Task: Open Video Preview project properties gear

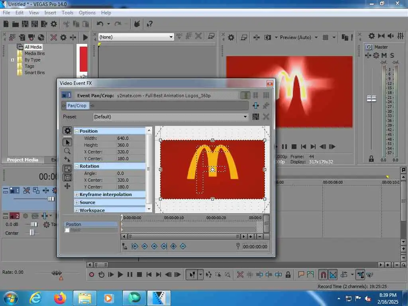Action: (231, 37)
